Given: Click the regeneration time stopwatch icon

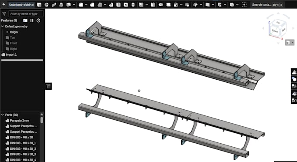Looking at the screenshot, I should tap(38, 20).
